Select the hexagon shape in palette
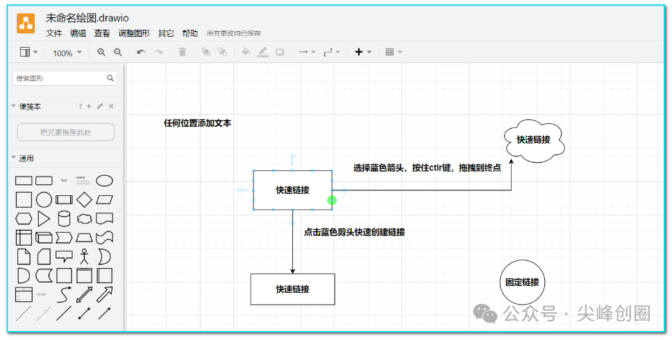 coord(24,219)
